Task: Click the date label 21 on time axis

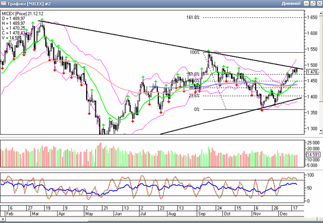Action: (106, 208)
